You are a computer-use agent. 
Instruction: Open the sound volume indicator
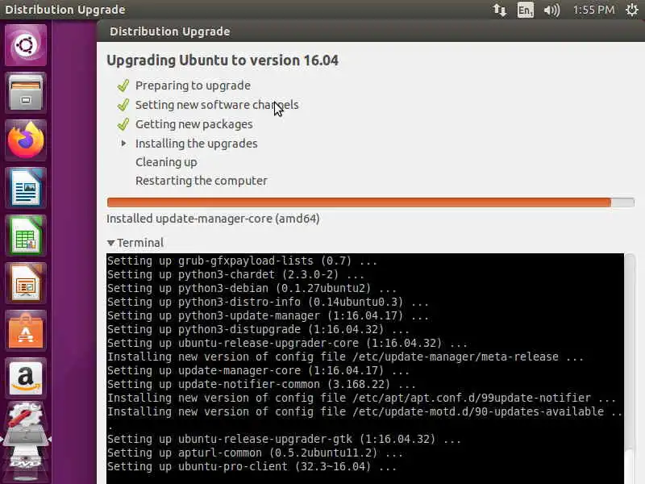tap(551, 10)
